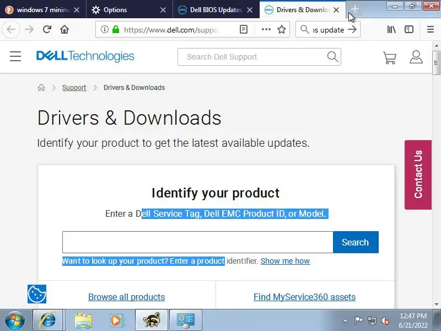Open the Windows Start menu
The height and width of the screenshot is (331, 441).
point(15,321)
